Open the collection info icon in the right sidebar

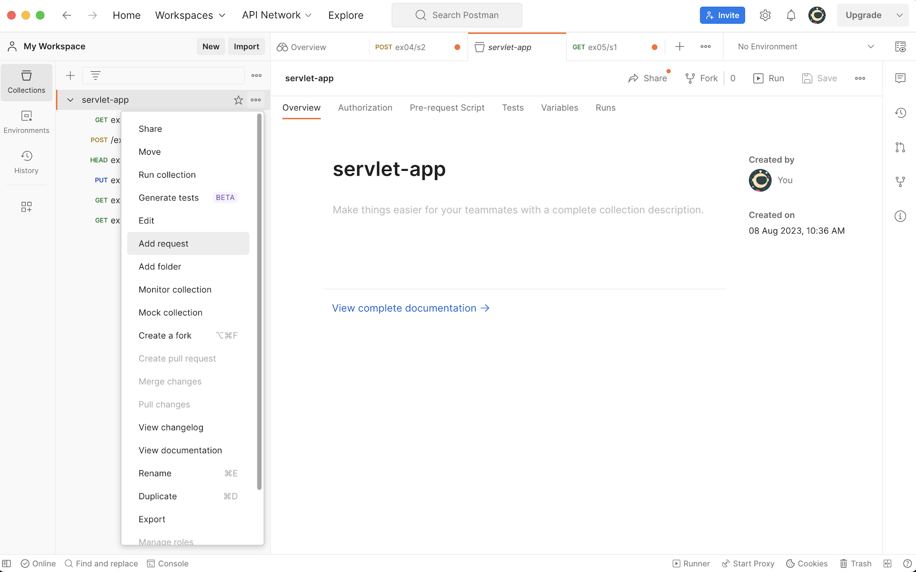pyautogui.click(x=900, y=216)
